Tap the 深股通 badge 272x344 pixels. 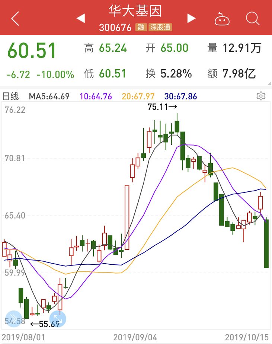[160, 27]
